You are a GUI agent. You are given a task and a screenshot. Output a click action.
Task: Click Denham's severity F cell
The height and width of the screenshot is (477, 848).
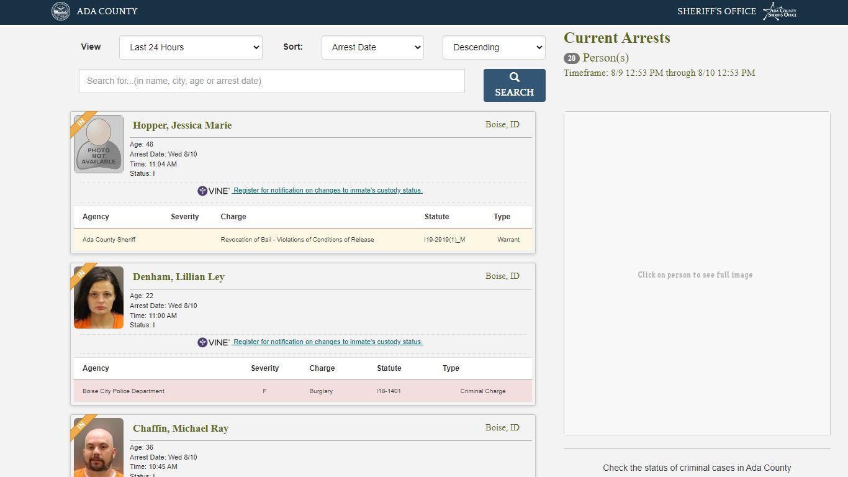click(264, 391)
